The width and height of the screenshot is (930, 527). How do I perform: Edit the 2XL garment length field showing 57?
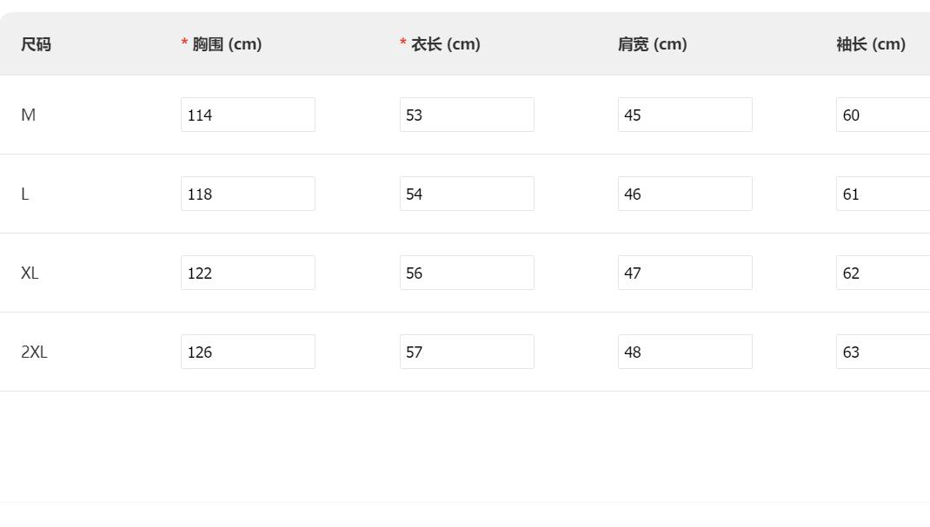click(x=467, y=352)
